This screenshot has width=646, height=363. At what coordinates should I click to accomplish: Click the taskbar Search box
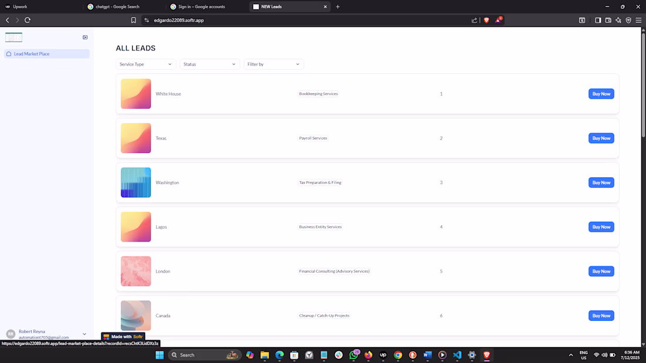click(204, 355)
